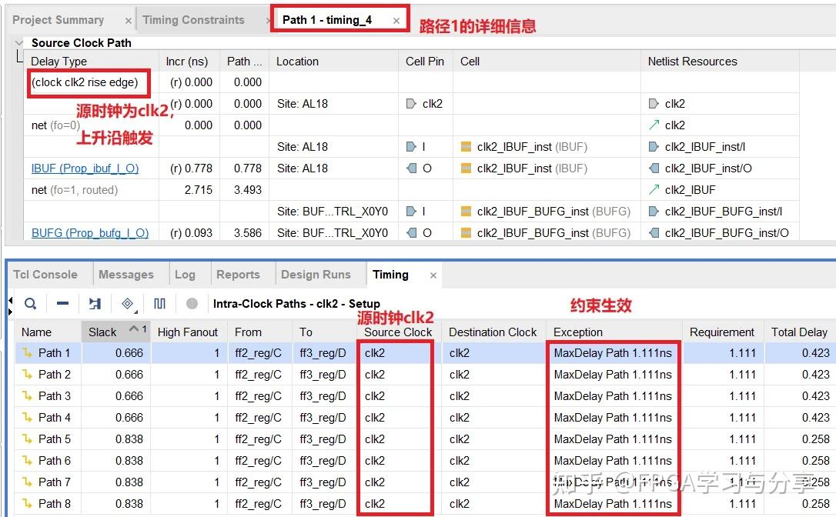Click the Slack column header to sort
This screenshot has height=517, width=836.
(x=102, y=331)
